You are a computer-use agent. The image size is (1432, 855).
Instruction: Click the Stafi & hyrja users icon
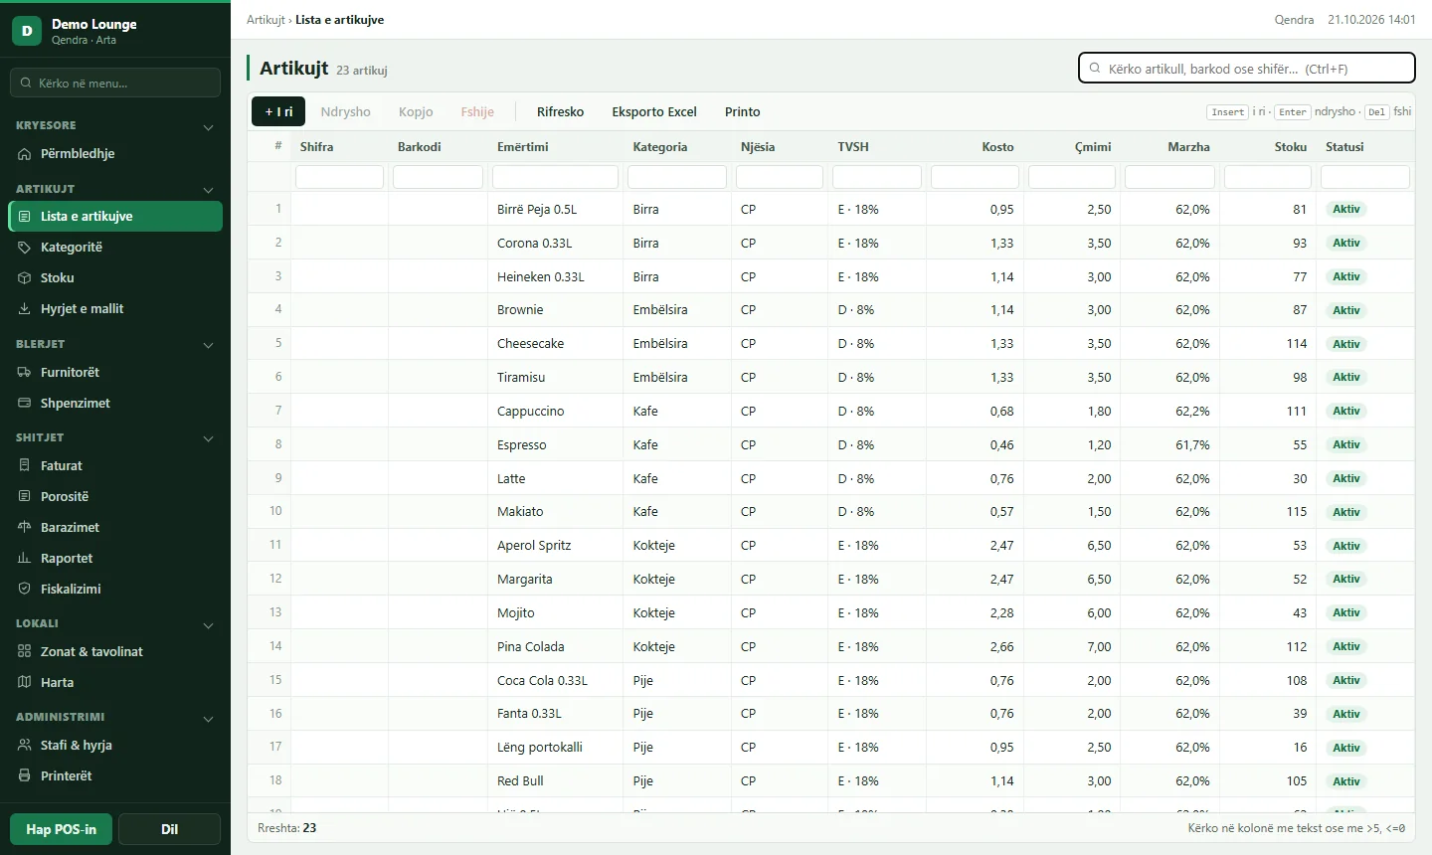pos(25,746)
